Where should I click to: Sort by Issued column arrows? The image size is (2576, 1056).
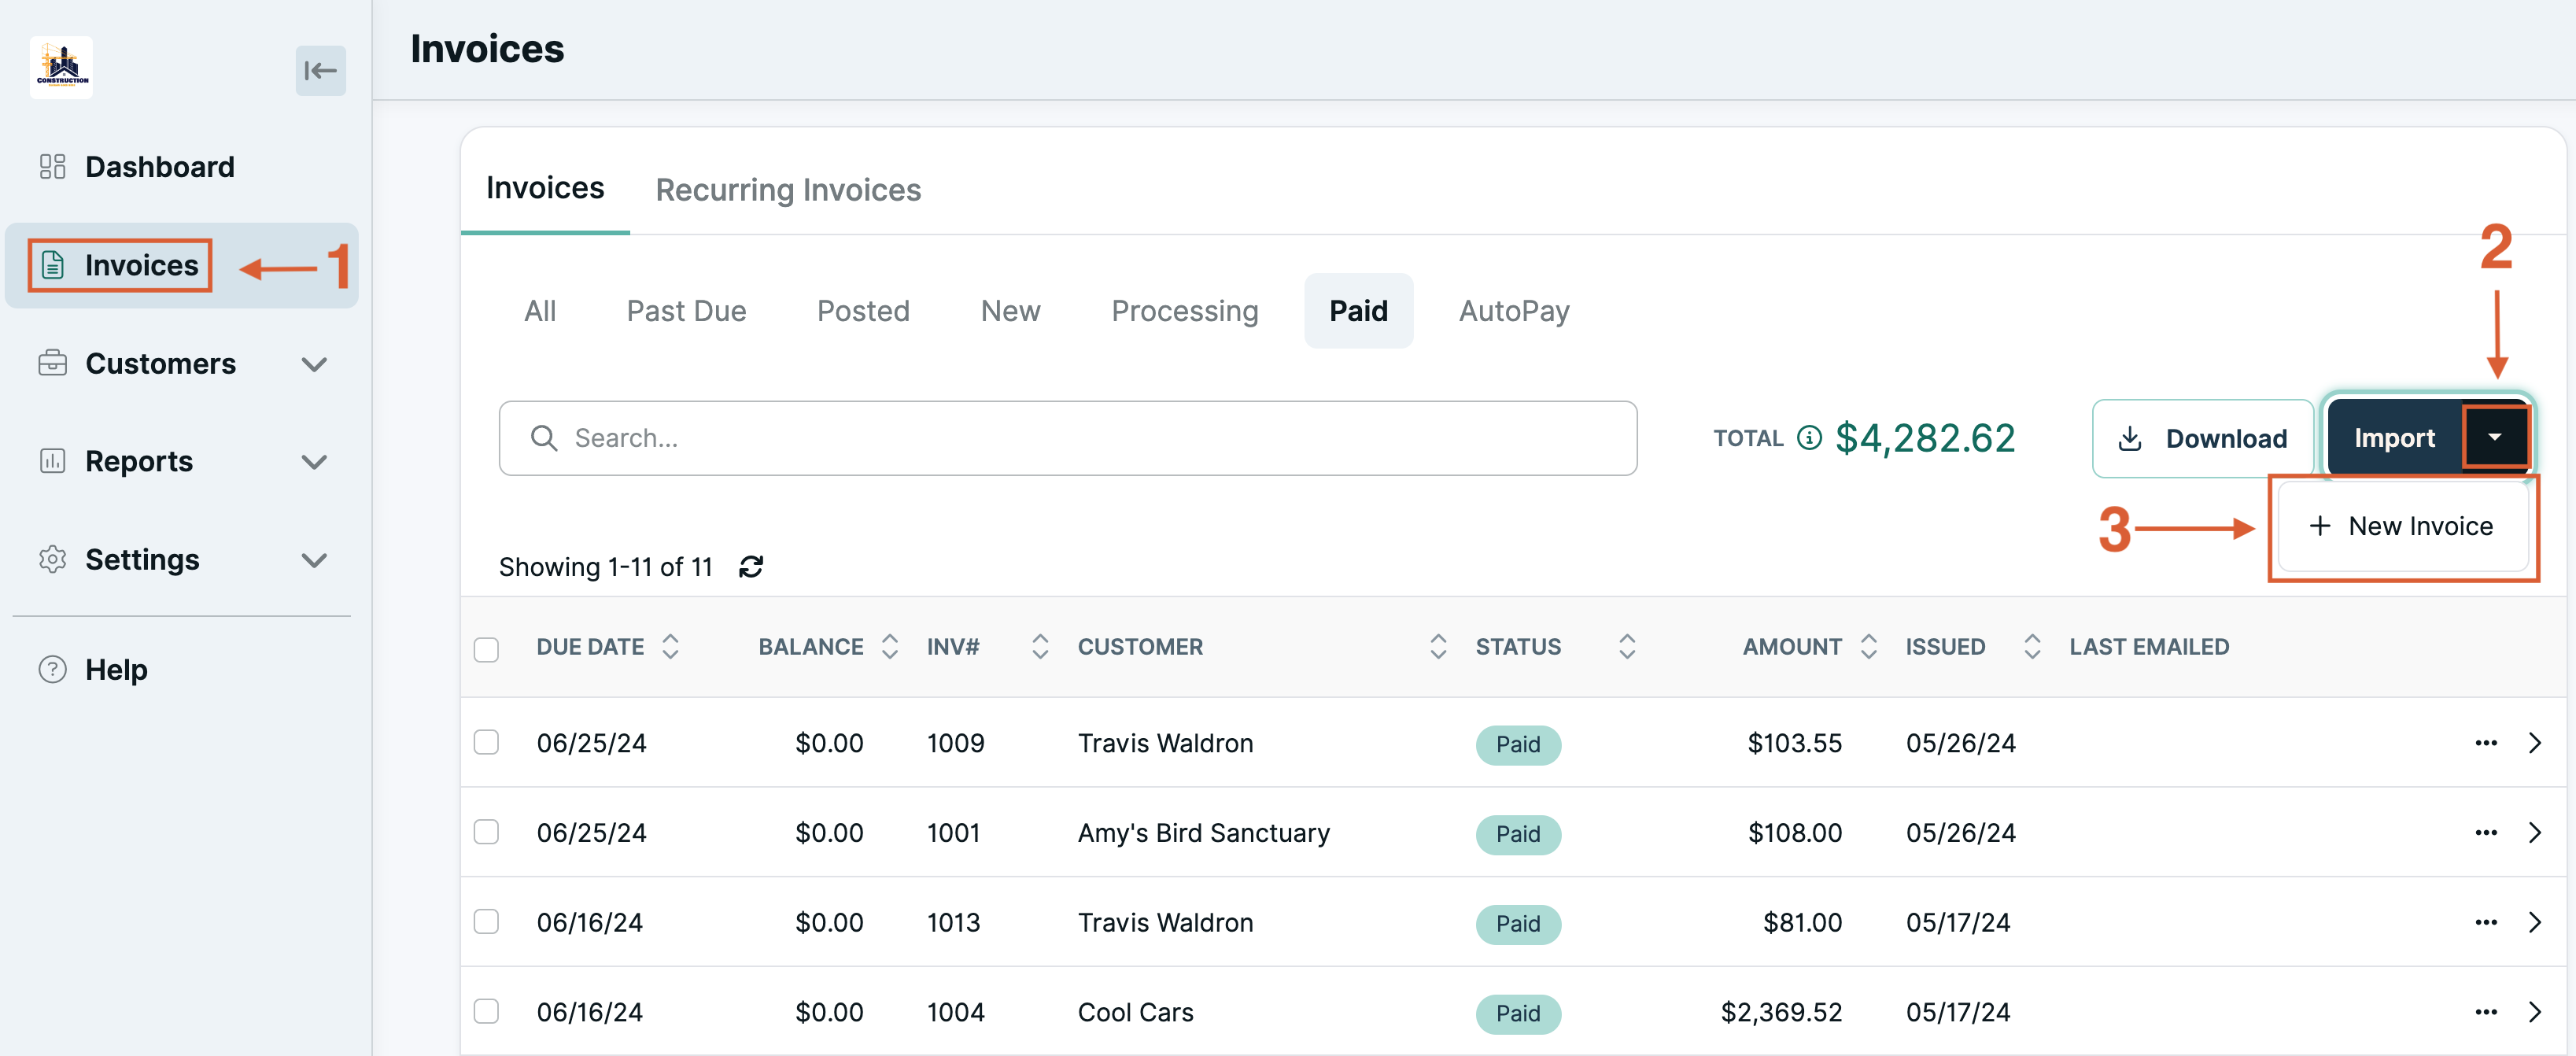click(2032, 647)
